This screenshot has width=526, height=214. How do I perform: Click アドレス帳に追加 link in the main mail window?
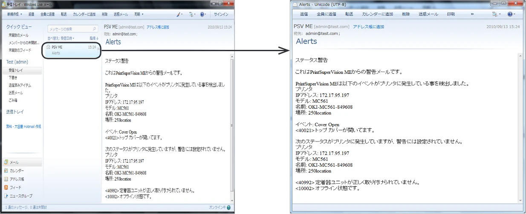pos(158,27)
